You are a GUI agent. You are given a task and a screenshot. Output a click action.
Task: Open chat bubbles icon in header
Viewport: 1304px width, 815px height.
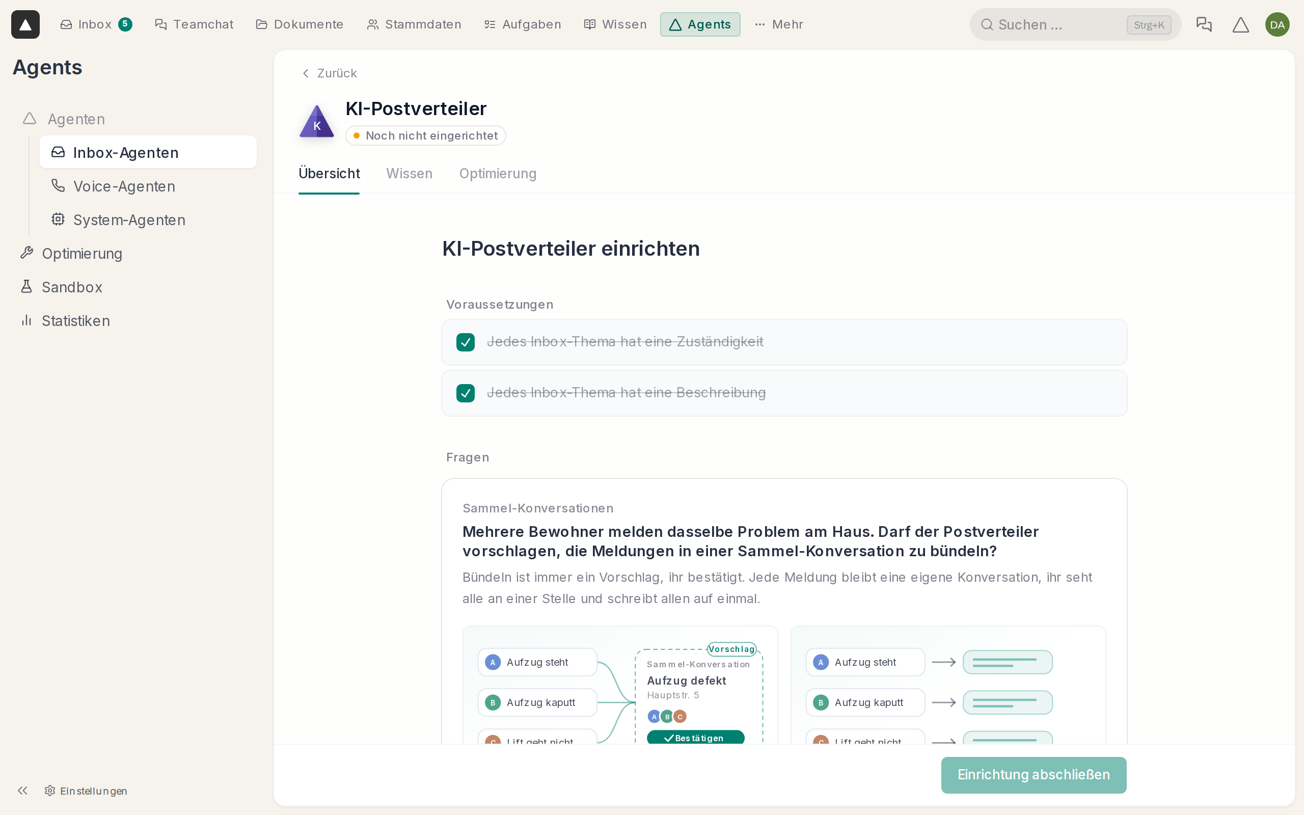click(1204, 24)
